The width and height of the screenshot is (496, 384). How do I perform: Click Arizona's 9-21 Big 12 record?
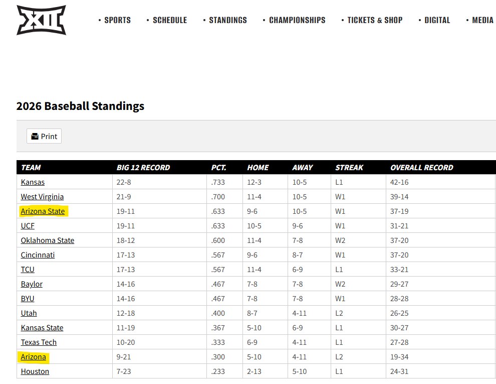click(124, 357)
